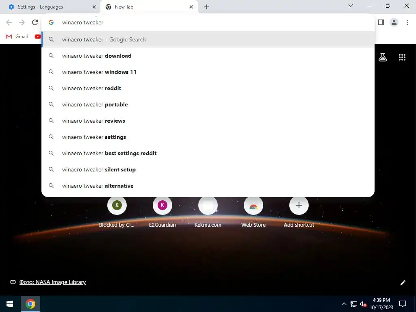Click Add shortcut button
The width and height of the screenshot is (416, 312).
coord(299,212)
